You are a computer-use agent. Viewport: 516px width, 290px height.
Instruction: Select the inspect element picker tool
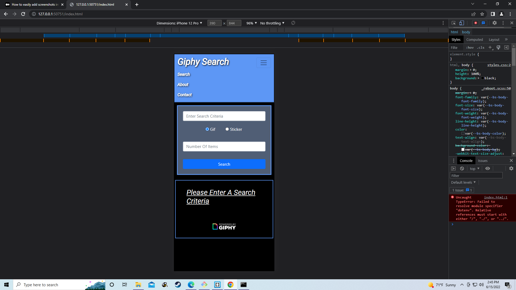pyautogui.click(x=453, y=23)
